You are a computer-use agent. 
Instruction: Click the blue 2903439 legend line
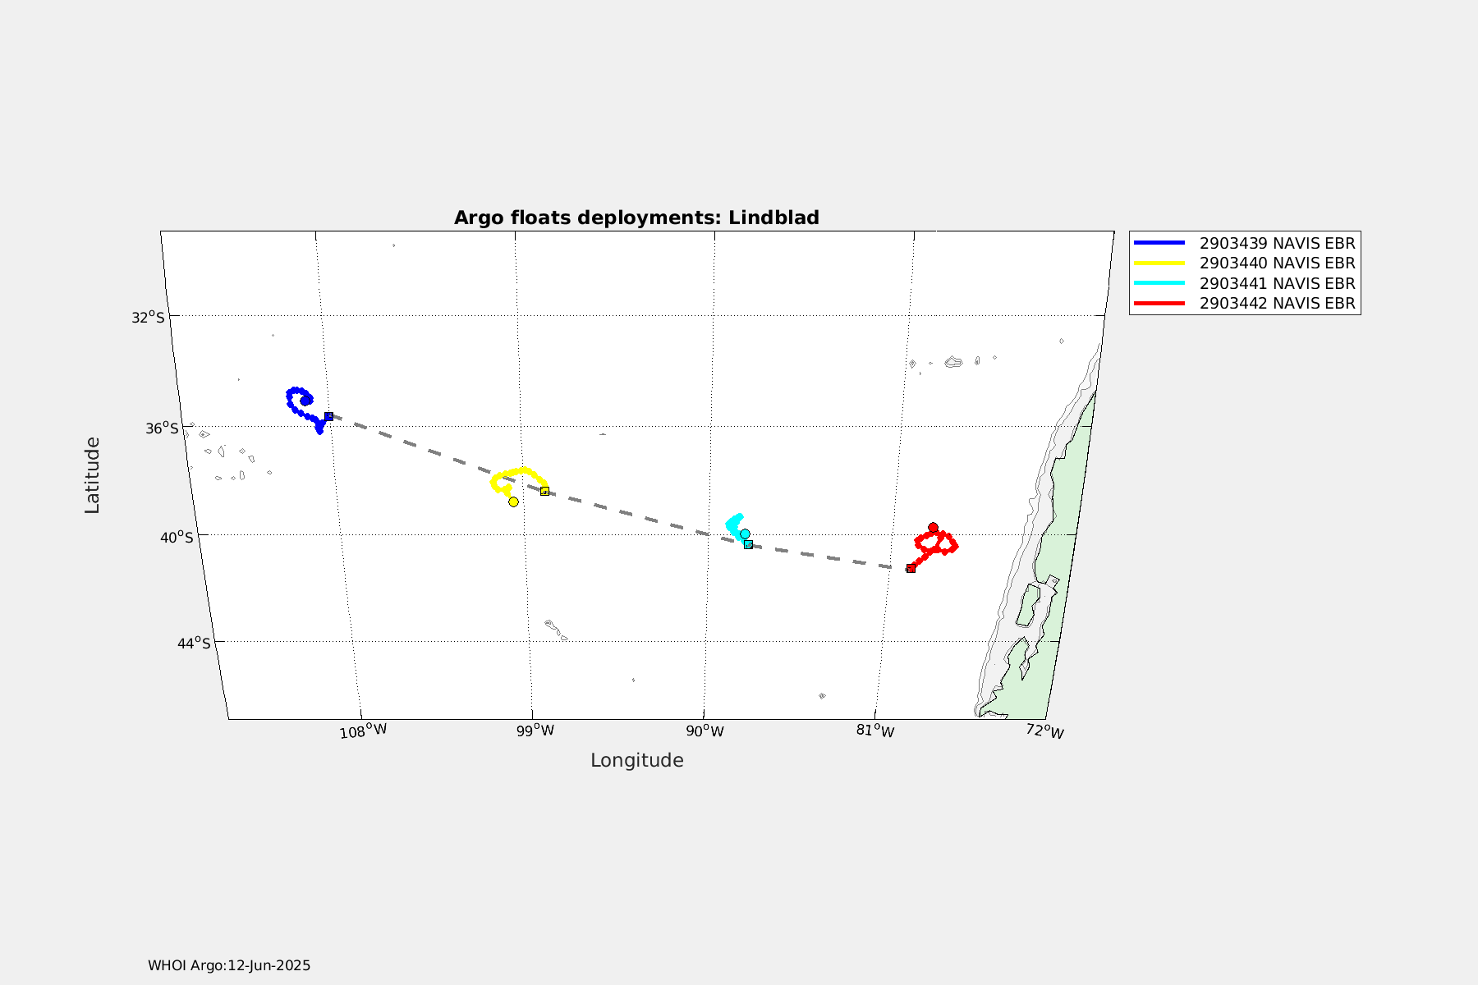[1159, 243]
